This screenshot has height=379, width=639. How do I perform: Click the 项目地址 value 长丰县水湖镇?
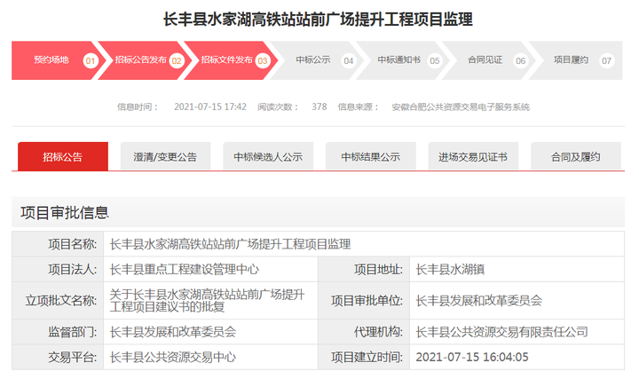[450, 269]
